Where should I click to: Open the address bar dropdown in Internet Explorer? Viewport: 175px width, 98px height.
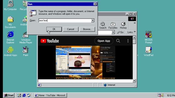(x=113, y=32)
